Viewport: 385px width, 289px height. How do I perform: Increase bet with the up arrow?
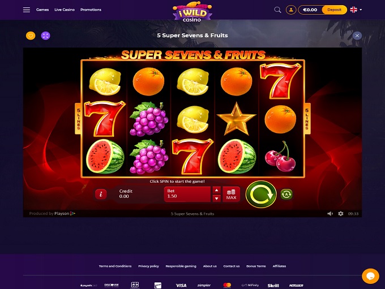(x=216, y=191)
